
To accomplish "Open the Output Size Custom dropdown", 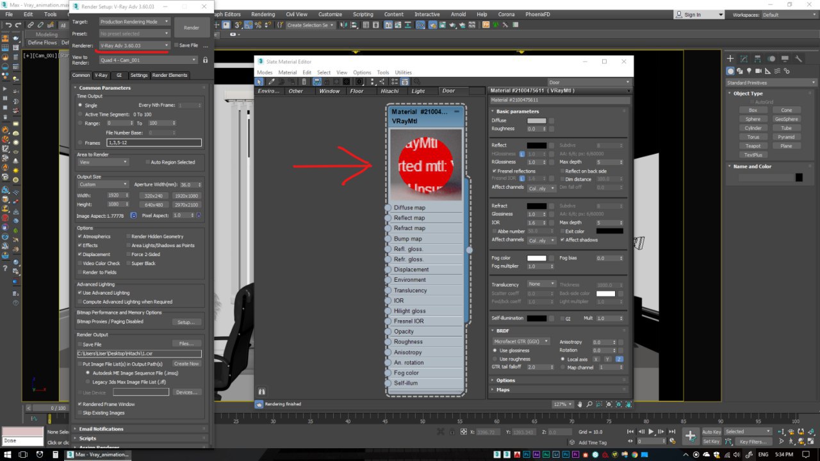I will 104,184.
